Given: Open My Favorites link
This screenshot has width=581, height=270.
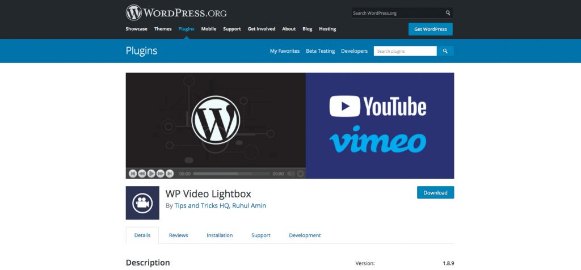Looking at the screenshot, I should 285,51.
